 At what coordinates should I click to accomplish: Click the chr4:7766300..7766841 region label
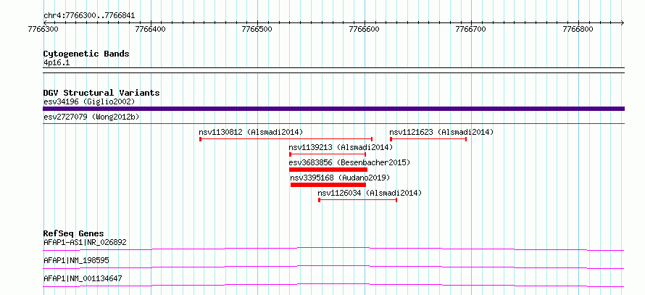[x=89, y=16]
